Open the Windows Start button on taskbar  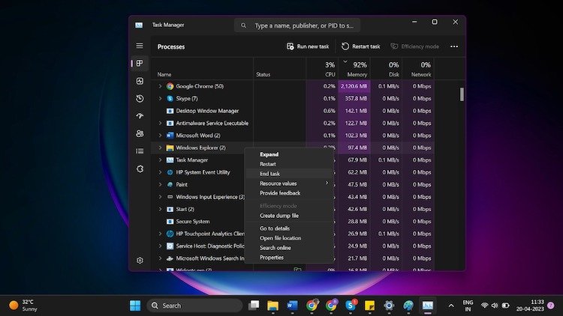[135, 306]
